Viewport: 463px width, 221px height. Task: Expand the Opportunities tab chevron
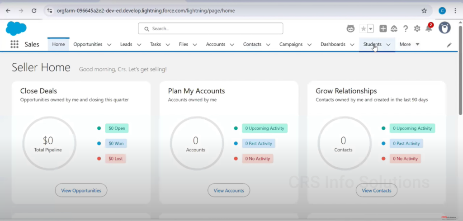point(109,45)
